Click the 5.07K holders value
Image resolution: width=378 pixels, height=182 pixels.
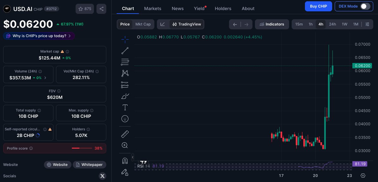[81, 135]
